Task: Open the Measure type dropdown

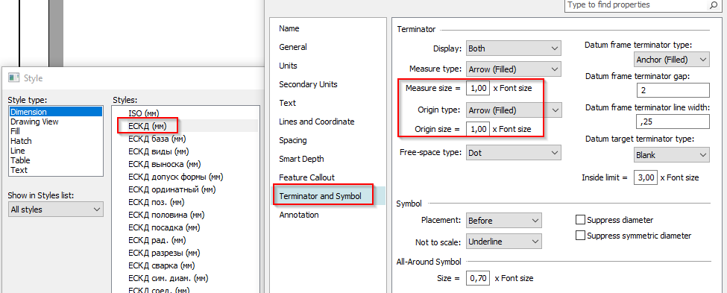Action: click(x=513, y=69)
